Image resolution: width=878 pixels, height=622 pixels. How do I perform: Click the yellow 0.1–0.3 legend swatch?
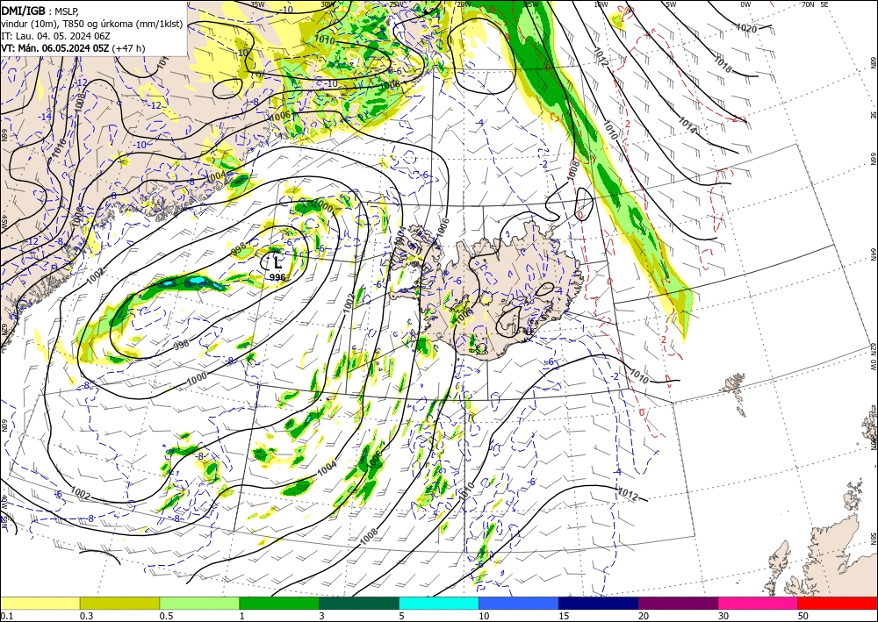point(40,603)
